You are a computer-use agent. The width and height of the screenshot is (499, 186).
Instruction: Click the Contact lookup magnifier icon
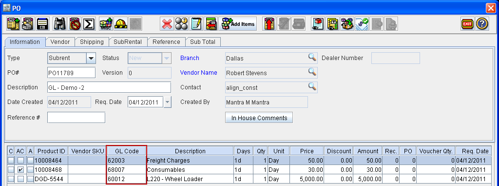[312, 86]
